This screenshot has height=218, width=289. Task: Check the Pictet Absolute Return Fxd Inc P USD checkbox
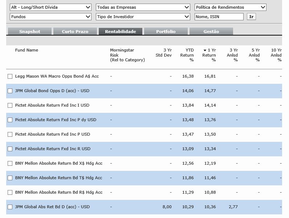point(10,135)
